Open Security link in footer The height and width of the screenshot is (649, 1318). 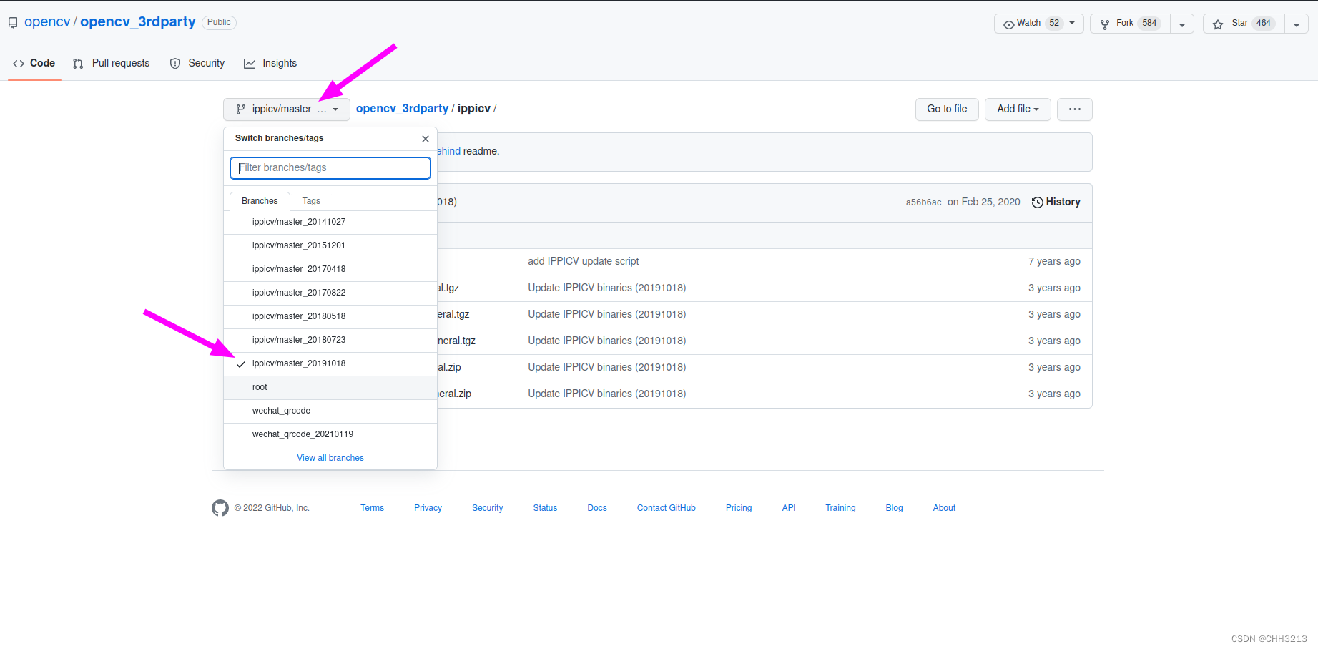coord(487,508)
